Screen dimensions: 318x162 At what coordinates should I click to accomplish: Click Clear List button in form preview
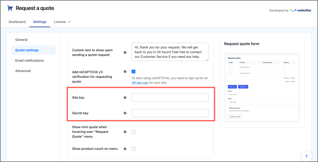(x=232, y=87)
